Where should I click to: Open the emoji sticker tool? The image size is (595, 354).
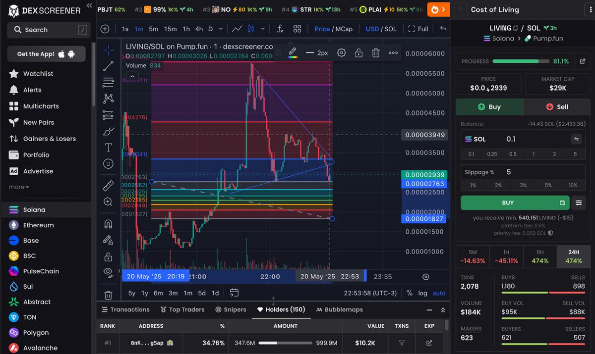click(x=108, y=163)
